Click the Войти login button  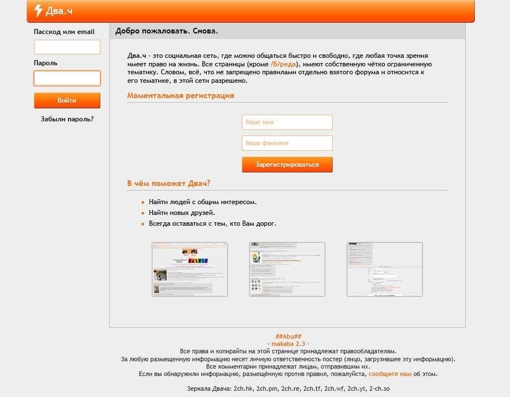tap(67, 100)
